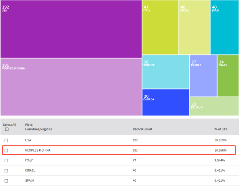Select the Belgium light green tile
This screenshot has height=186, width=239.
click(214, 106)
